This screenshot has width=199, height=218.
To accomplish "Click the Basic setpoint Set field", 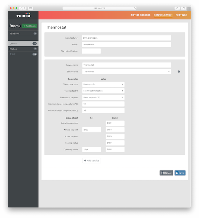I will [92, 130].
